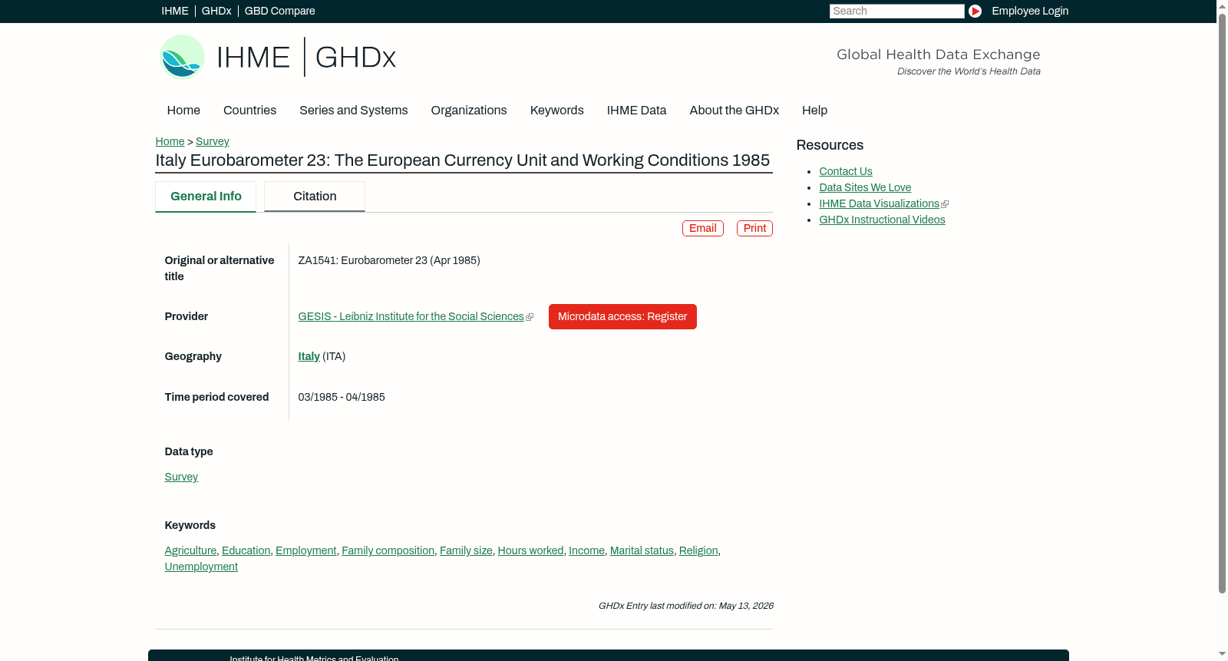1228x661 pixels.
Task: Click the GHDx logo text in header
Action: click(355, 58)
